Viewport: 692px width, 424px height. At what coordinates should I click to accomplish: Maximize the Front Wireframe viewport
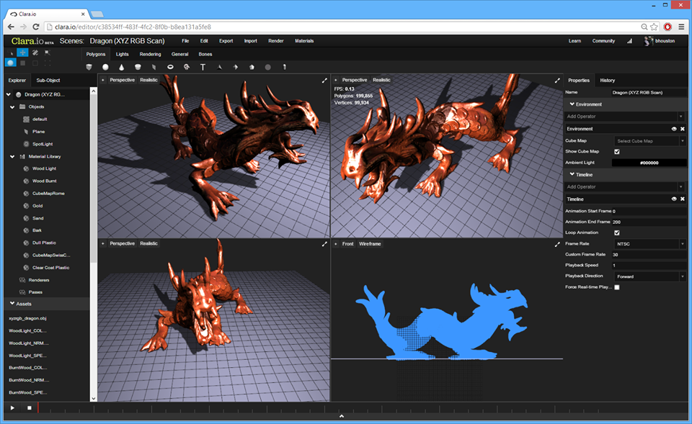pyautogui.click(x=557, y=244)
